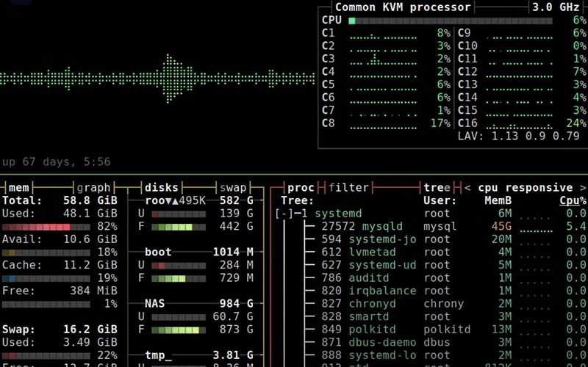Click the swap Used: 3.49 GiB line
The width and height of the screenshot is (588, 367).
coord(60,342)
